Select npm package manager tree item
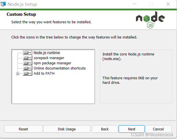Screen dimensions: 177x139 point(52,63)
